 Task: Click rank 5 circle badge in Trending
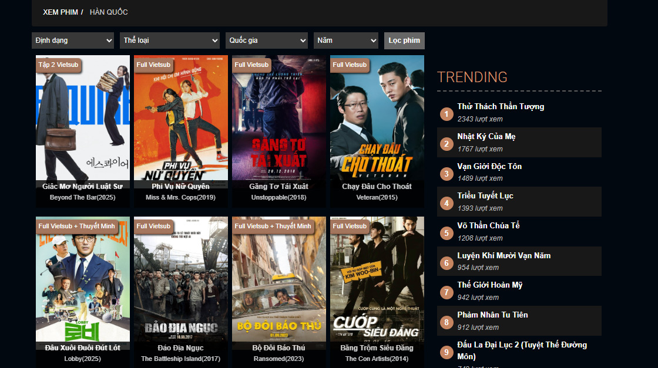pos(446,233)
